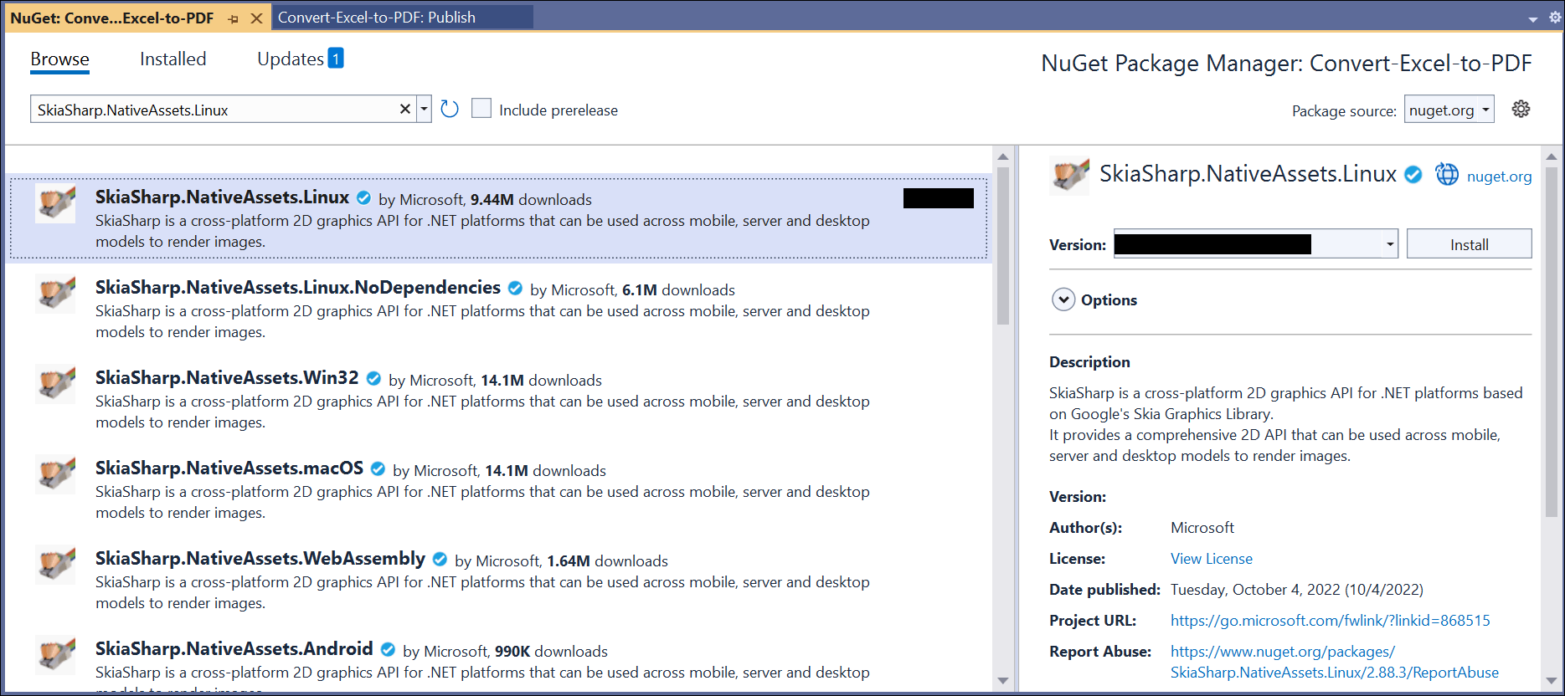Open the Project URL go.microsoft.com link
1565x696 pixels.
(x=1330, y=621)
